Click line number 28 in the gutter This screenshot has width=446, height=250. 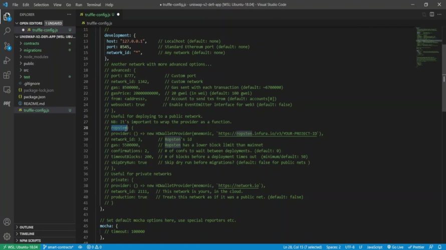[x=86, y=127]
